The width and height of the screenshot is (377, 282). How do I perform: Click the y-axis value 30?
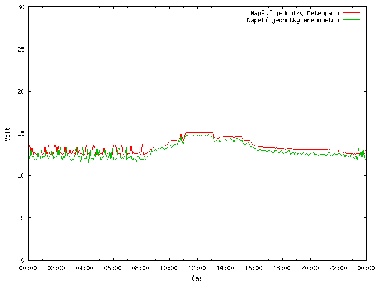(x=21, y=7)
